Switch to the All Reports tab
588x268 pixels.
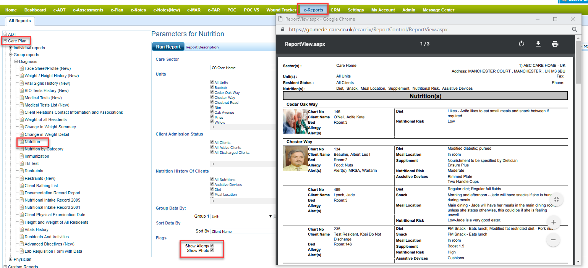[x=20, y=21]
